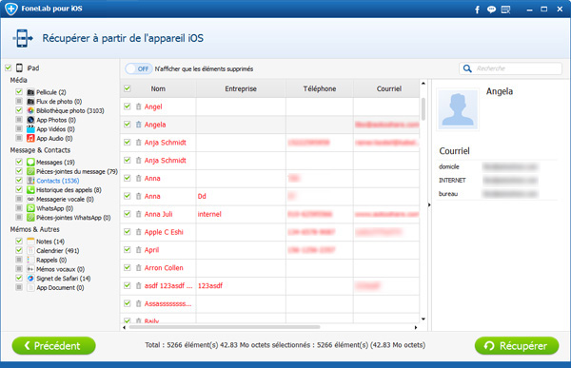Open App Audio (0) music icon
Screen dimensions: 571x368
30,138
